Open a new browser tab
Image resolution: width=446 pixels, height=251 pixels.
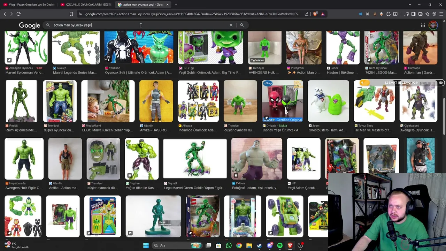coord(176,5)
